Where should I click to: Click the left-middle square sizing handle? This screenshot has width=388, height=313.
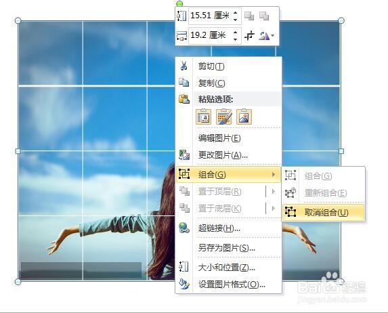(18, 151)
